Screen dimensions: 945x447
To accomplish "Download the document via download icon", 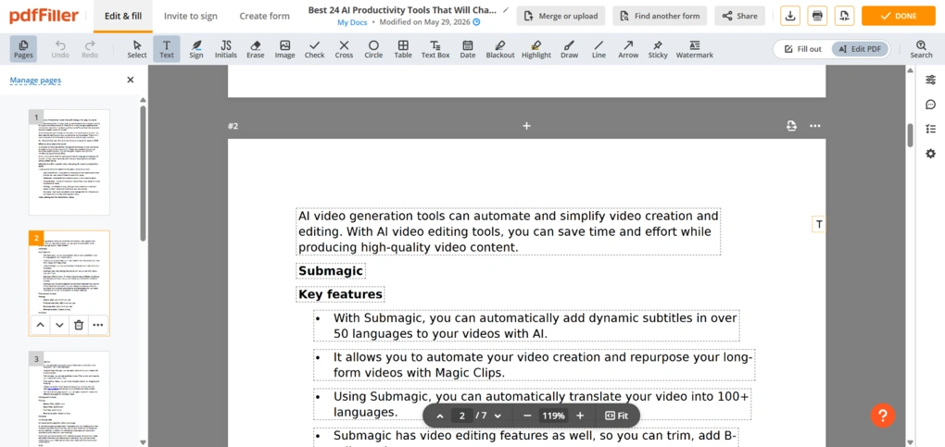I will 790,16.
